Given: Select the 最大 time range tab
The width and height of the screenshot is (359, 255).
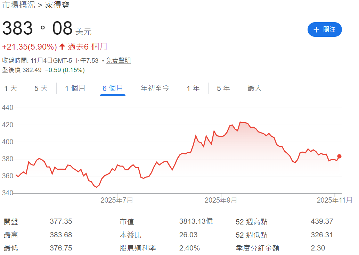Looking at the screenshot, I should [x=255, y=88].
